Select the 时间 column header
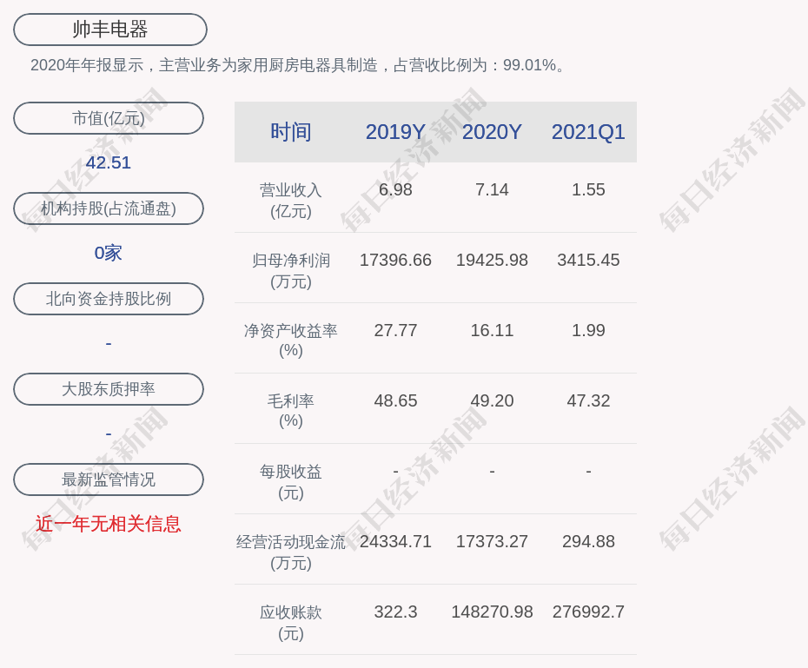Screen dimensions: 808x668 (291, 132)
